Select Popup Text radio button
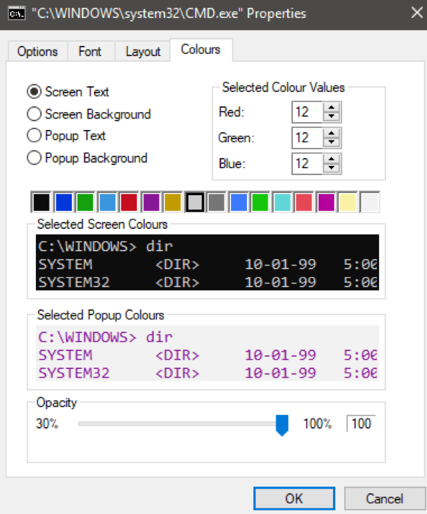This screenshot has width=427, height=514. [34, 136]
